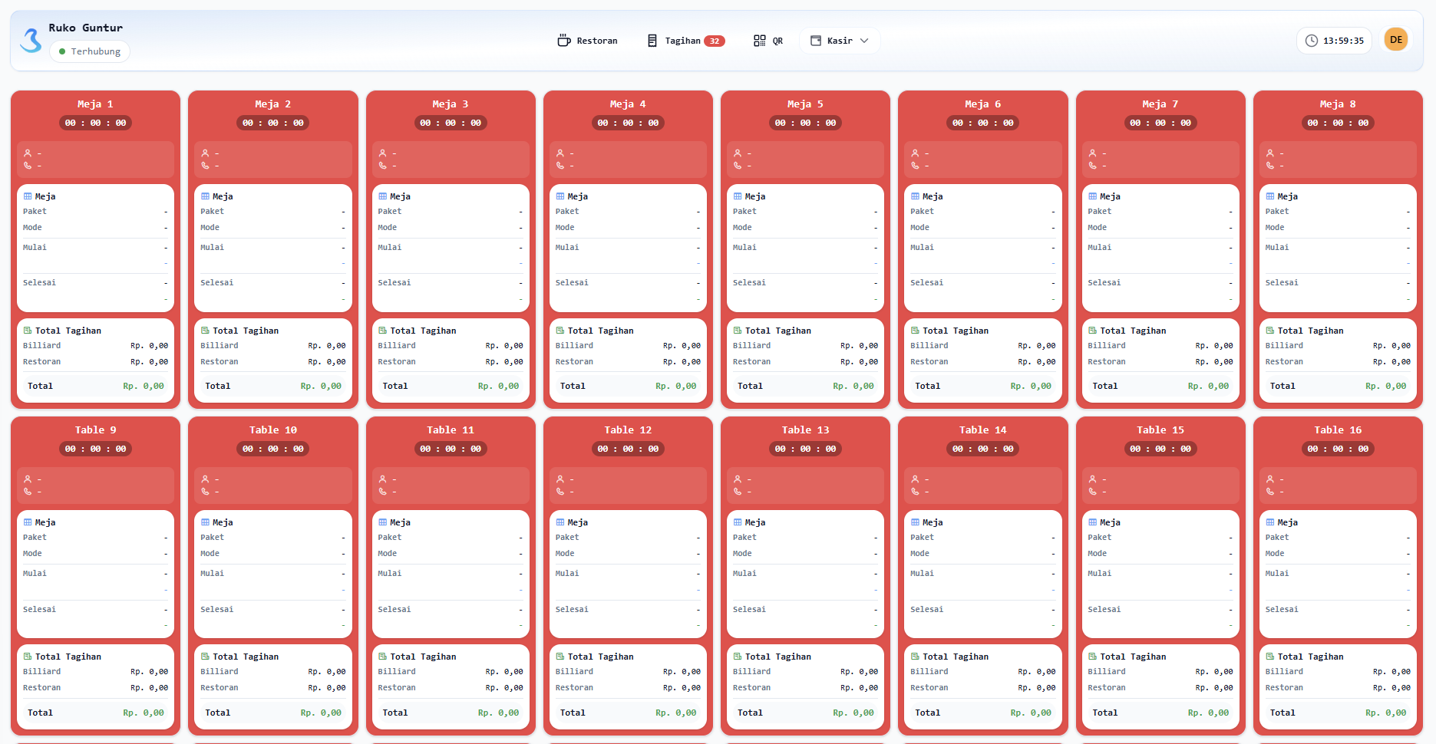This screenshot has height=744, width=1436.
Task: Click the Mulai row in Meja 7
Action: pos(1160,248)
